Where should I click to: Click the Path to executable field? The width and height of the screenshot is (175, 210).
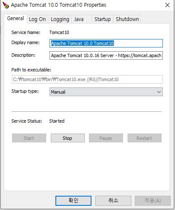(x=87, y=79)
